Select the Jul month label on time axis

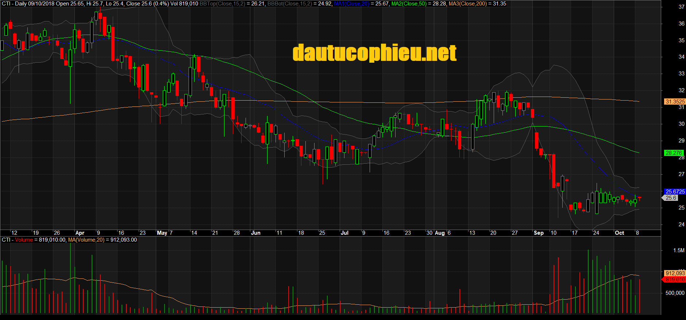(x=344, y=233)
